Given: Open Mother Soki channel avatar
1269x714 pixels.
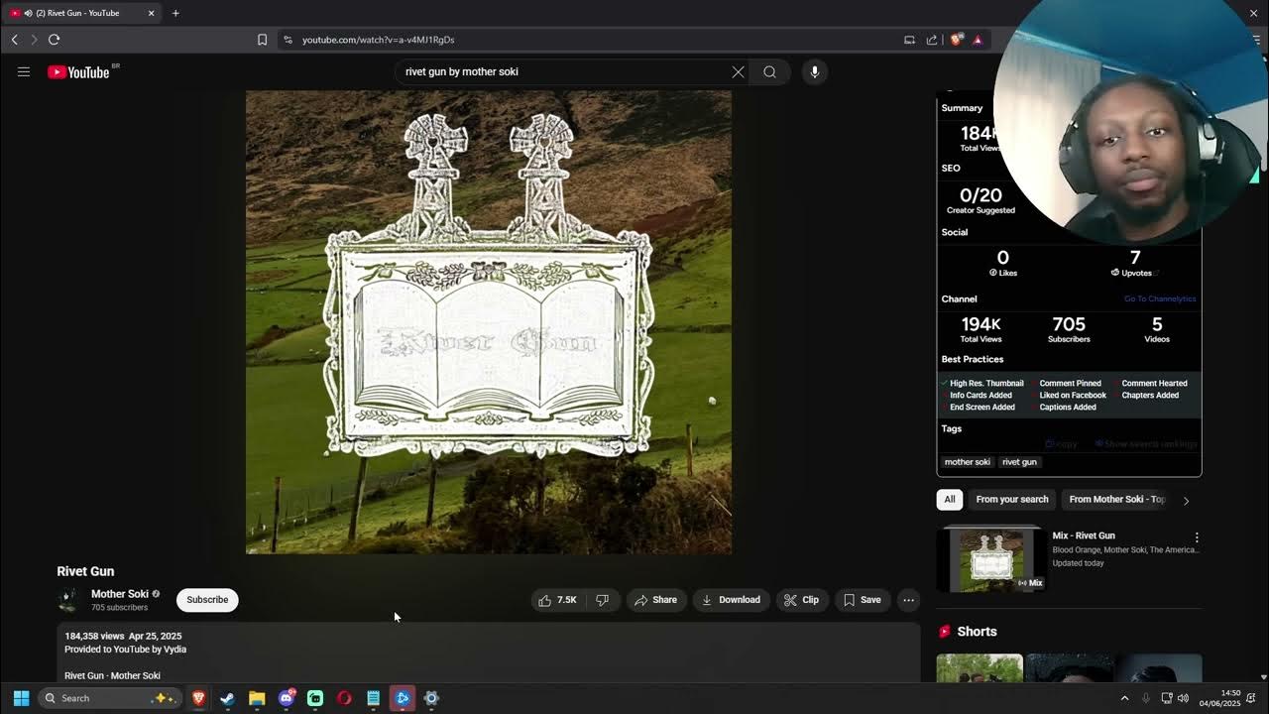Looking at the screenshot, I should tap(68, 600).
